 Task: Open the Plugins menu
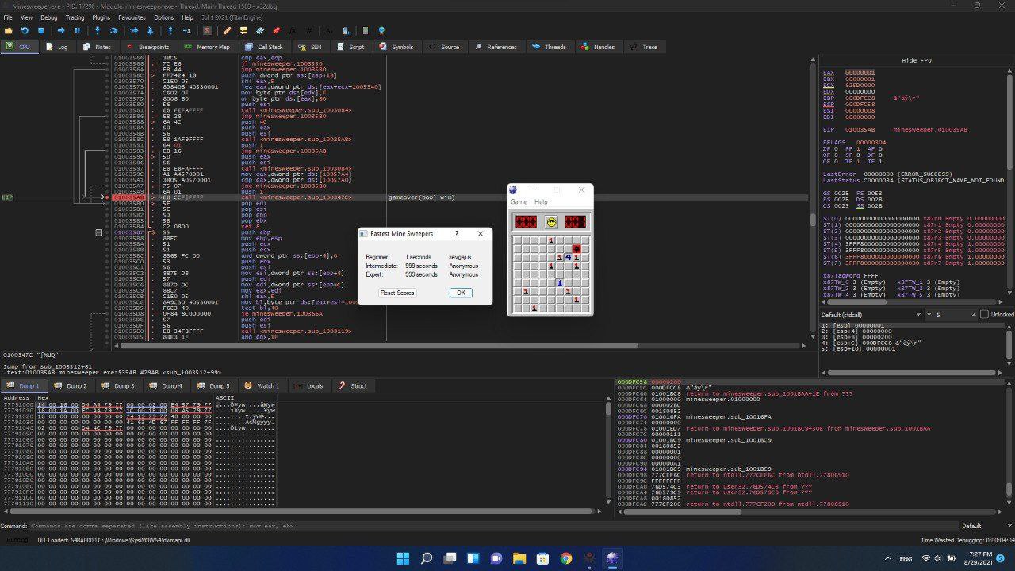coord(101,17)
